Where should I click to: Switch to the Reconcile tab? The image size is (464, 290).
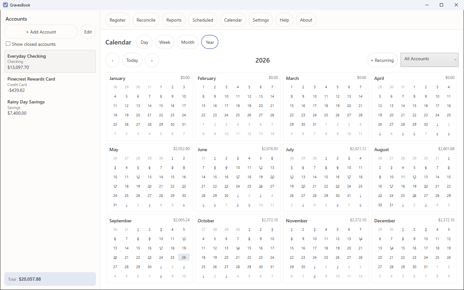(146, 20)
